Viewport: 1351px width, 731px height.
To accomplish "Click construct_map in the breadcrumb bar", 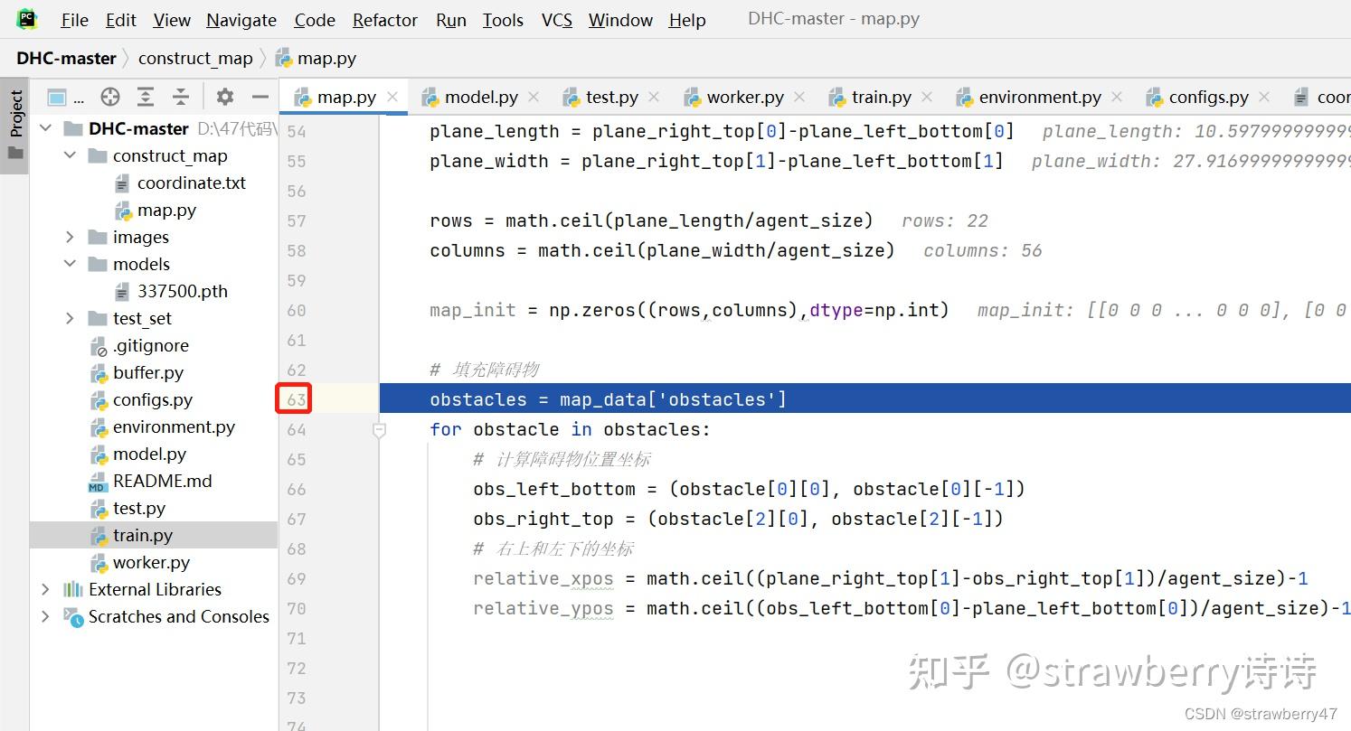I will pyautogui.click(x=195, y=58).
